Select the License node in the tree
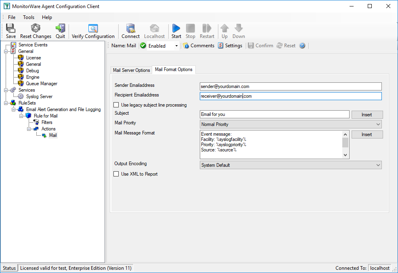 tap(34, 58)
